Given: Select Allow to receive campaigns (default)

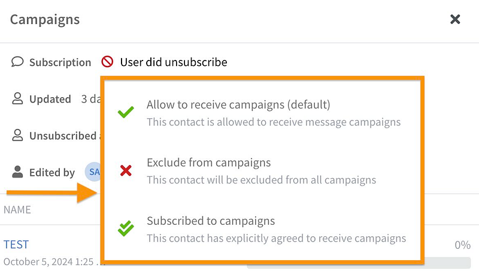Looking at the screenshot, I should tap(238, 105).
